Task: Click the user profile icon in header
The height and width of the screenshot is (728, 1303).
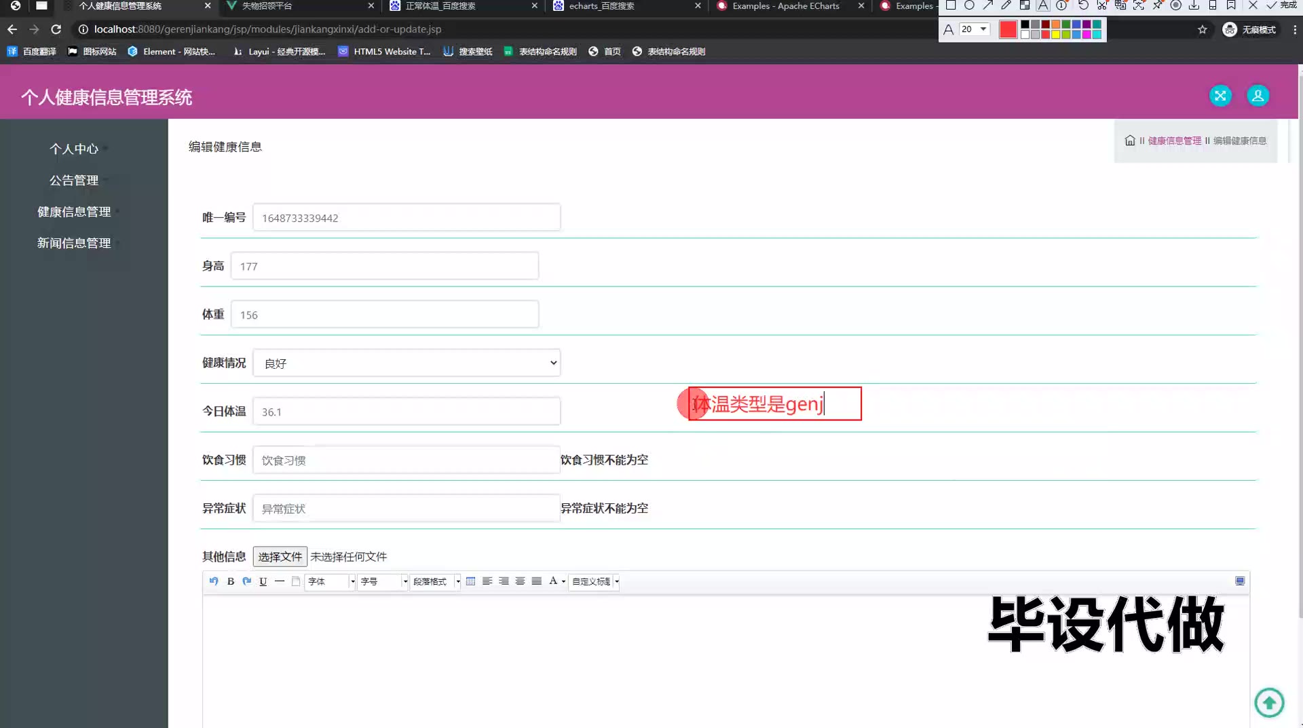Action: click(x=1258, y=96)
